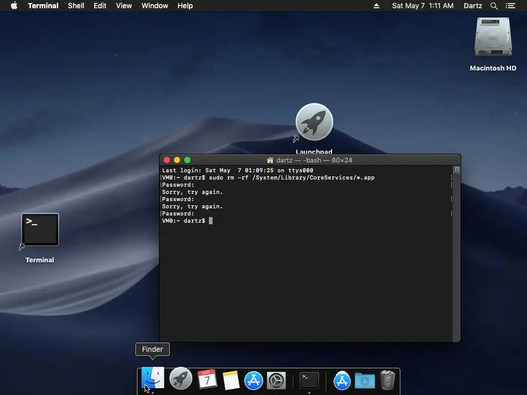Screen dimensions: 527x395
Task: Open the Apple menu
Action: (x=14, y=6)
